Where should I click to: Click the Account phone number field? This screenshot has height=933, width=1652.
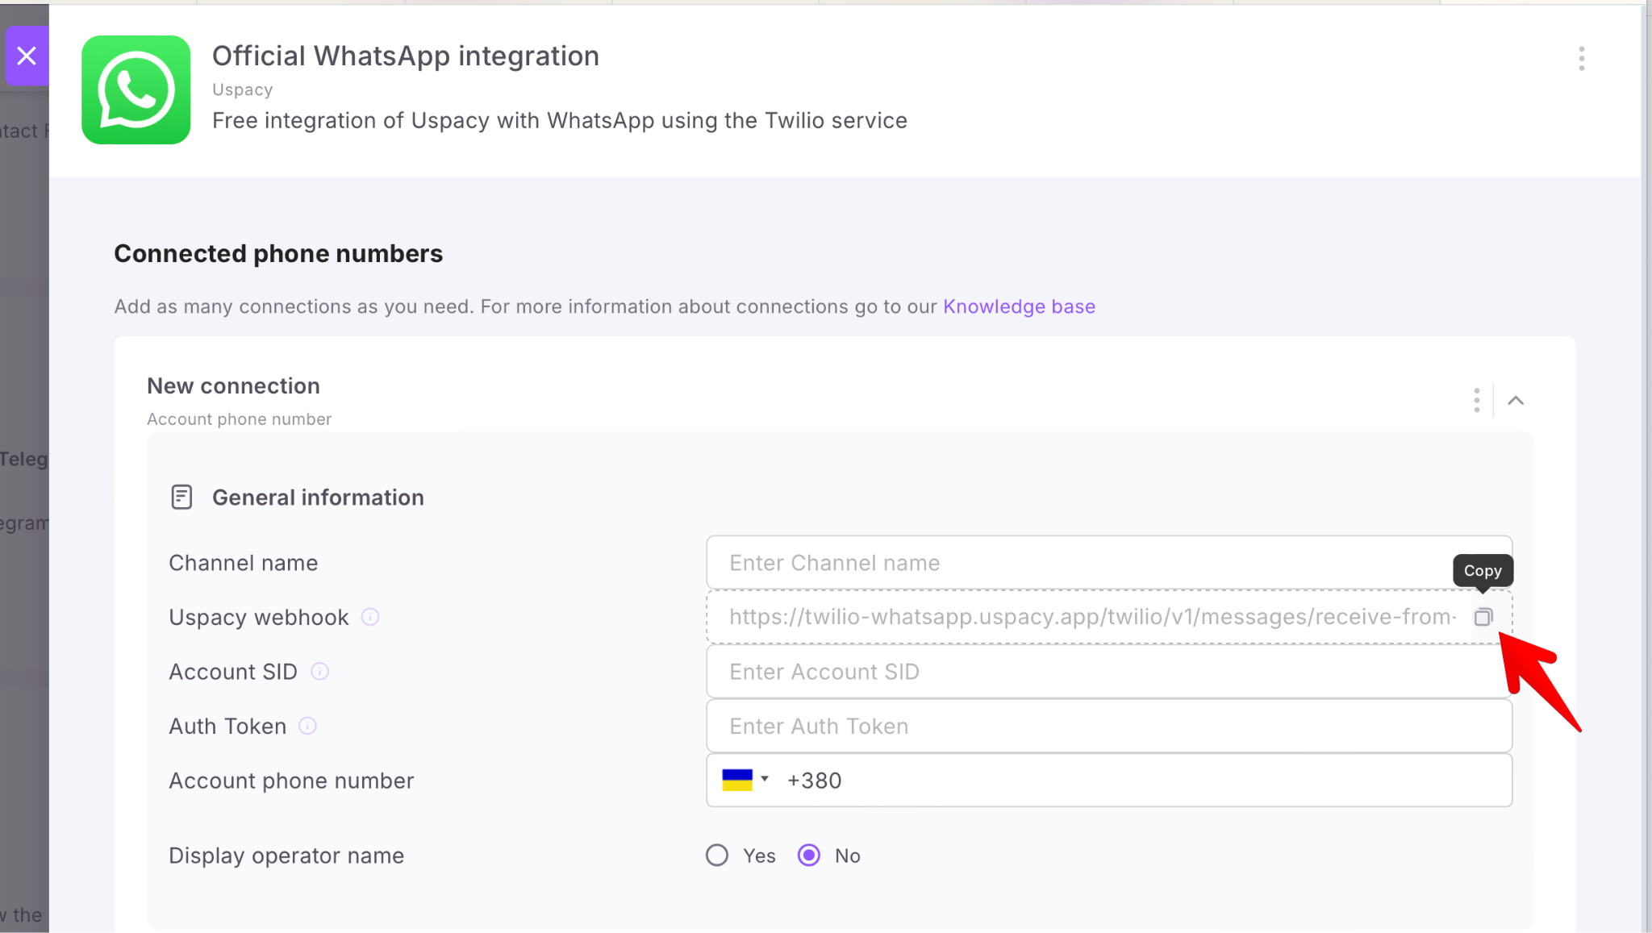pos(1129,780)
